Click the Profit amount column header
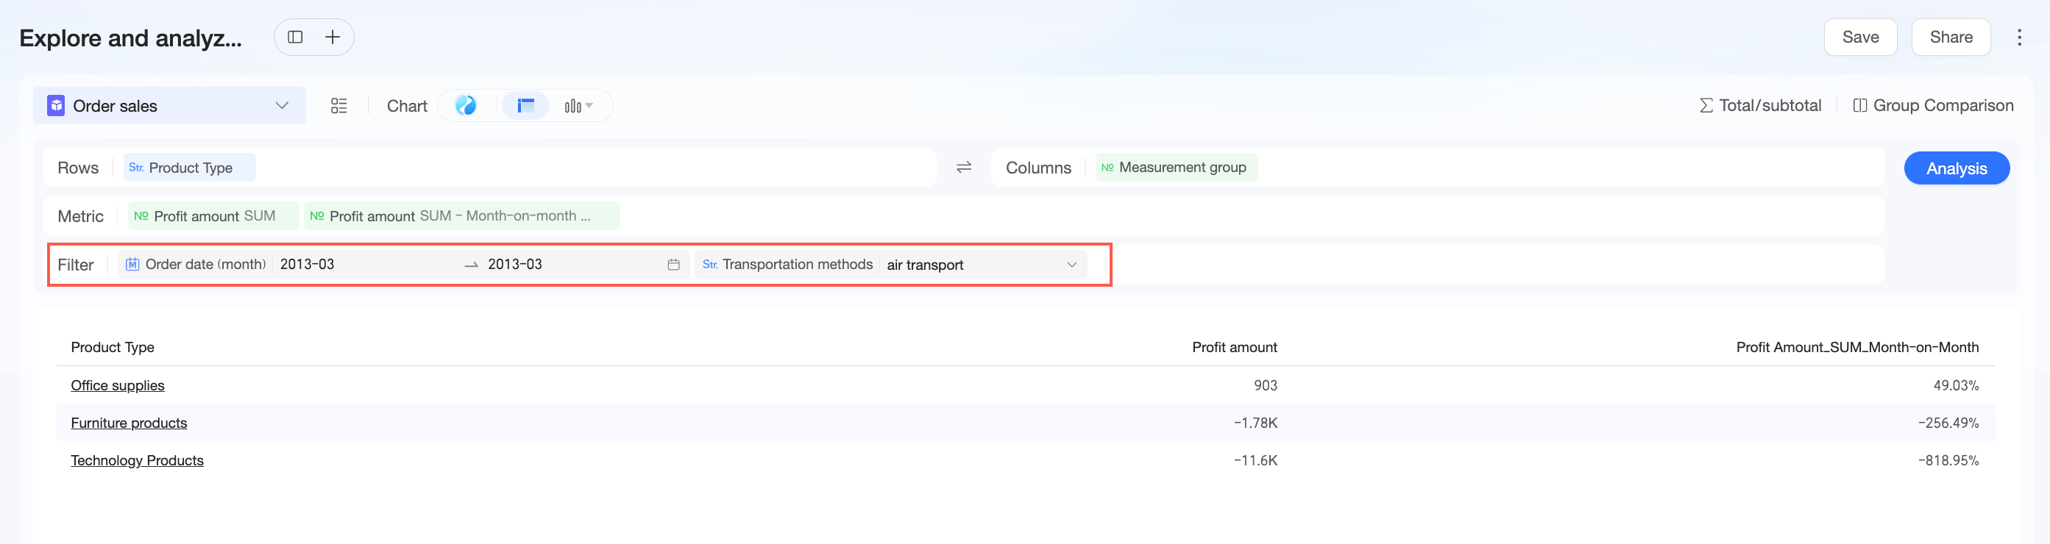The image size is (2050, 544). coord(1234,348)
